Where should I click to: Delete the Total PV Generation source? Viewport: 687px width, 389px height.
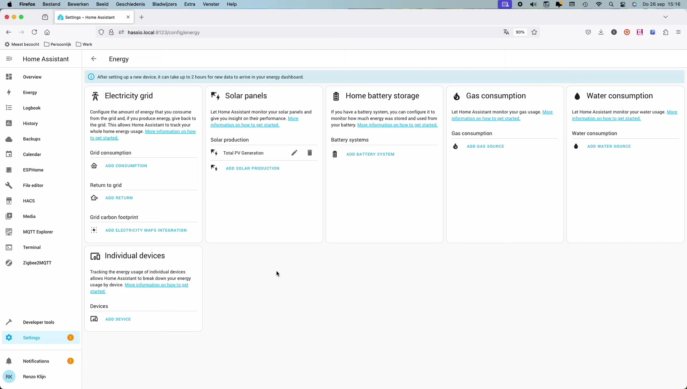(x=310, y=153)
